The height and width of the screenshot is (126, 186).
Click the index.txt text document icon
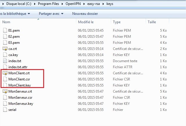[x=5, y=61]
